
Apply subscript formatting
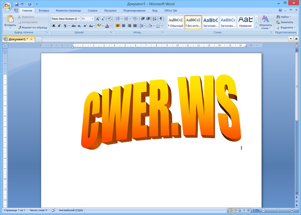(79, 26)
